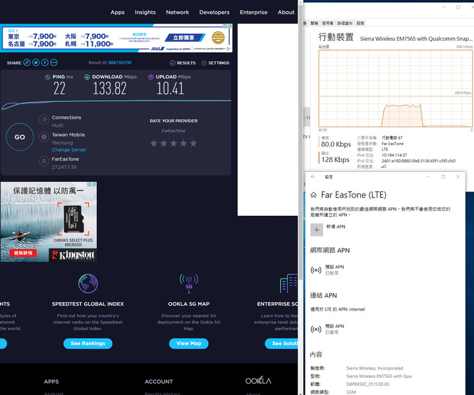Click the ANA 立即購票 button
The image size is (474, 395).
[x=185, y=38]
